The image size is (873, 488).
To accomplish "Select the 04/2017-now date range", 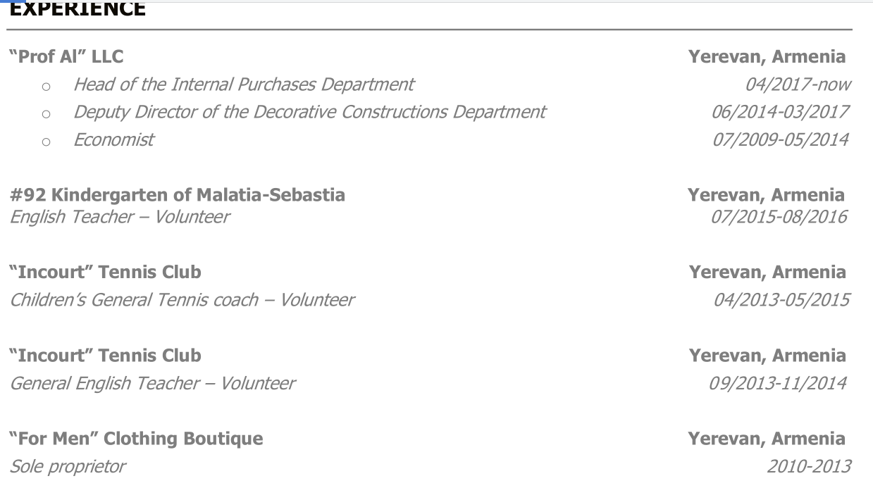I will click(798, 85).
